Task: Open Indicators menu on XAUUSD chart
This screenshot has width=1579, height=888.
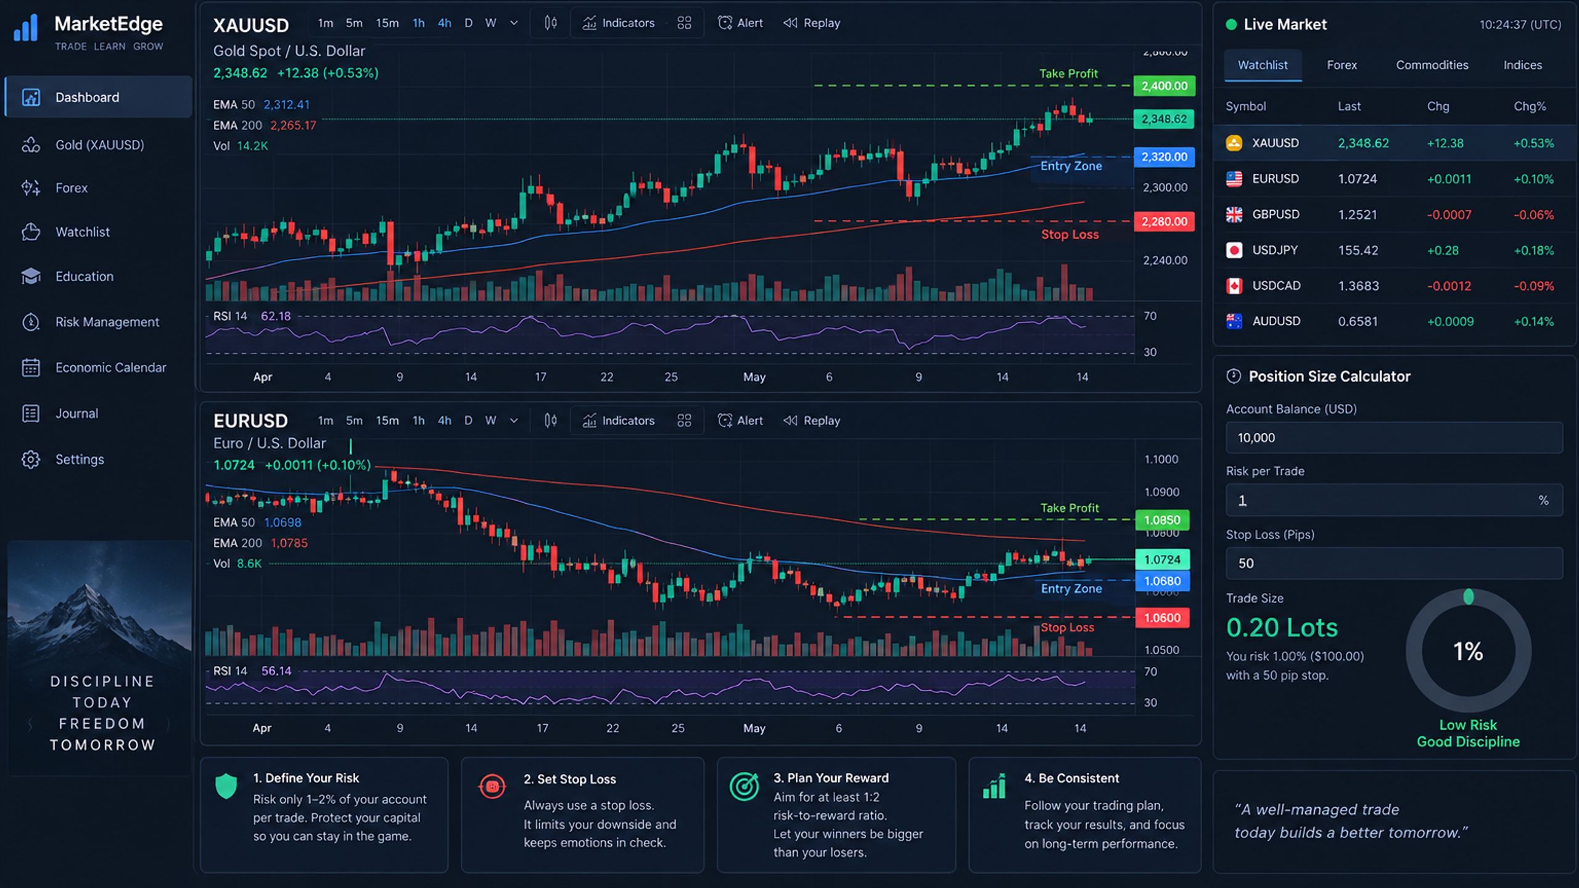Action: point(619,23)
